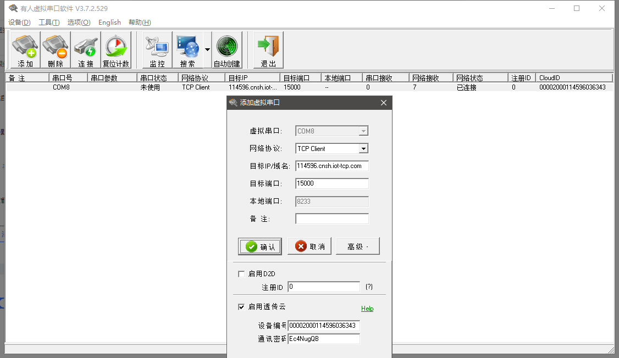Image resolution: width=619 pixels, height=358 pixels.
Task: Click the 删除 (Delete) toolbar icon
Action: tap(56, 51)
